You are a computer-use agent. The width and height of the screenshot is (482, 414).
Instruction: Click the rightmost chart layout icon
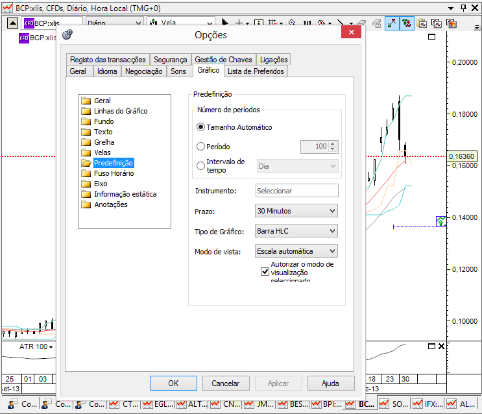[452, 23]
